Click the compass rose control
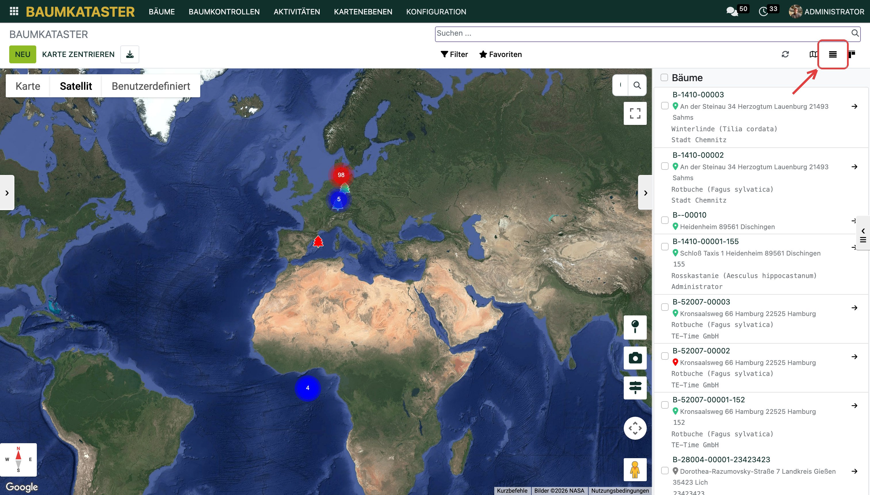The height and width of the screenshot is (495, 870). pos(18,460)
